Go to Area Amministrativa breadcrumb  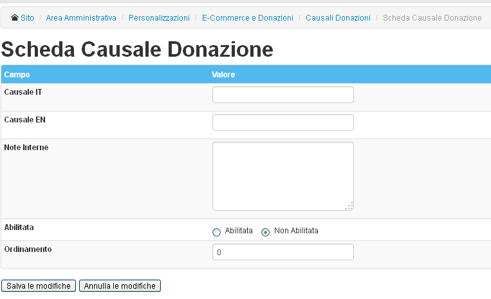coord(81,18)
